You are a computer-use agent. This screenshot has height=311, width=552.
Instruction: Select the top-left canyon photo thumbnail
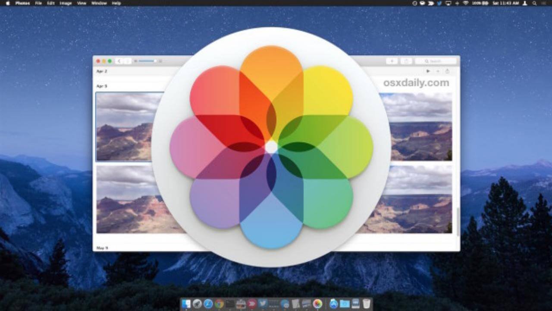129,127
